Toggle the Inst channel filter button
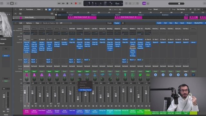Screen dimensions: 206x116 coord(165,23)
